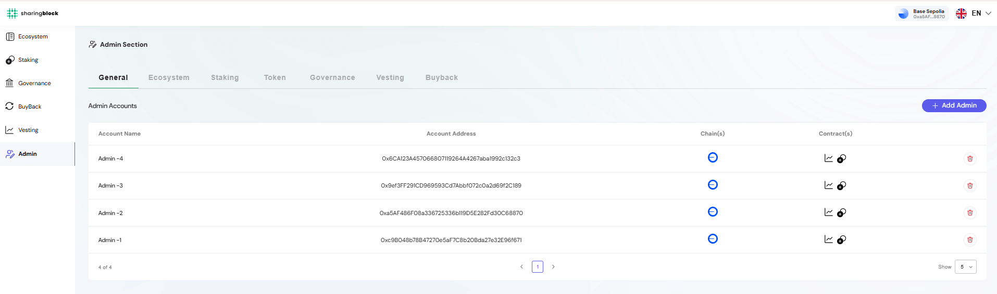Go to the previous page arrow
The height and width of the screenshot is (294, 997).
pyautogui.click(x=521, y=266)
